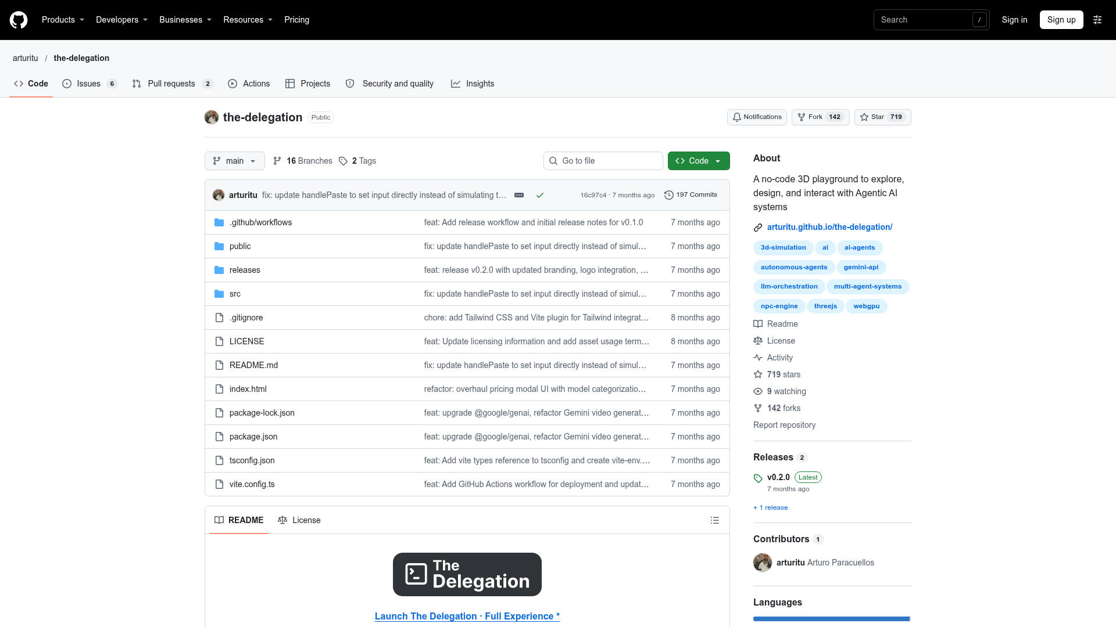Open the Insights tab

click(x=473, y=84)
